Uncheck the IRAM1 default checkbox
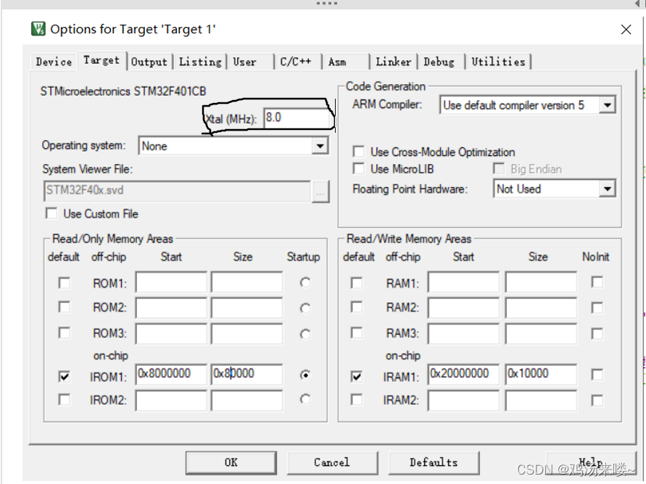646x484 pixels. tap(357, 377)
